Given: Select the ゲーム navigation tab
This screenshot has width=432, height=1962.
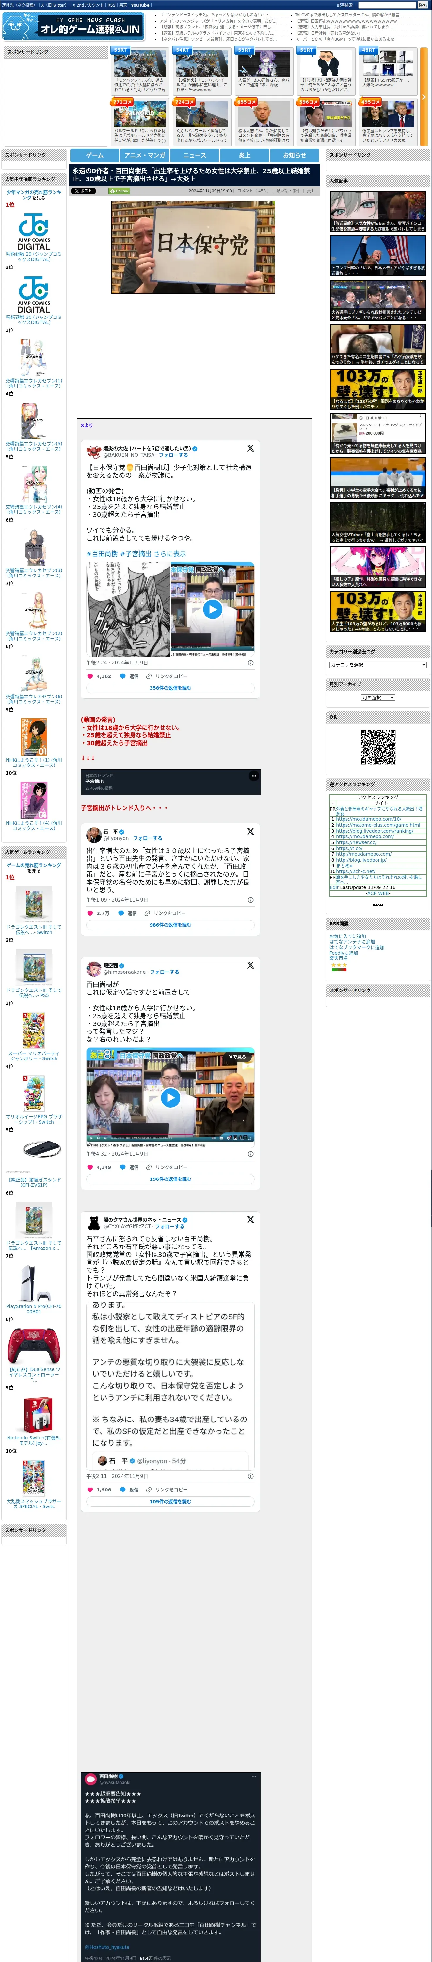Looking at the screenshot, I should click(x=94, y=155).
